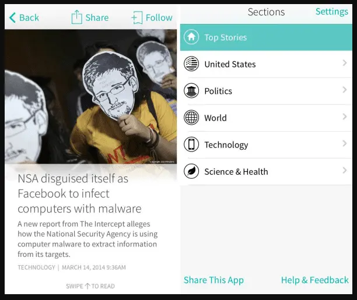Expand the Technology section chevron
Viewport: 357px width, 300px height.
(x=345, y=143)
